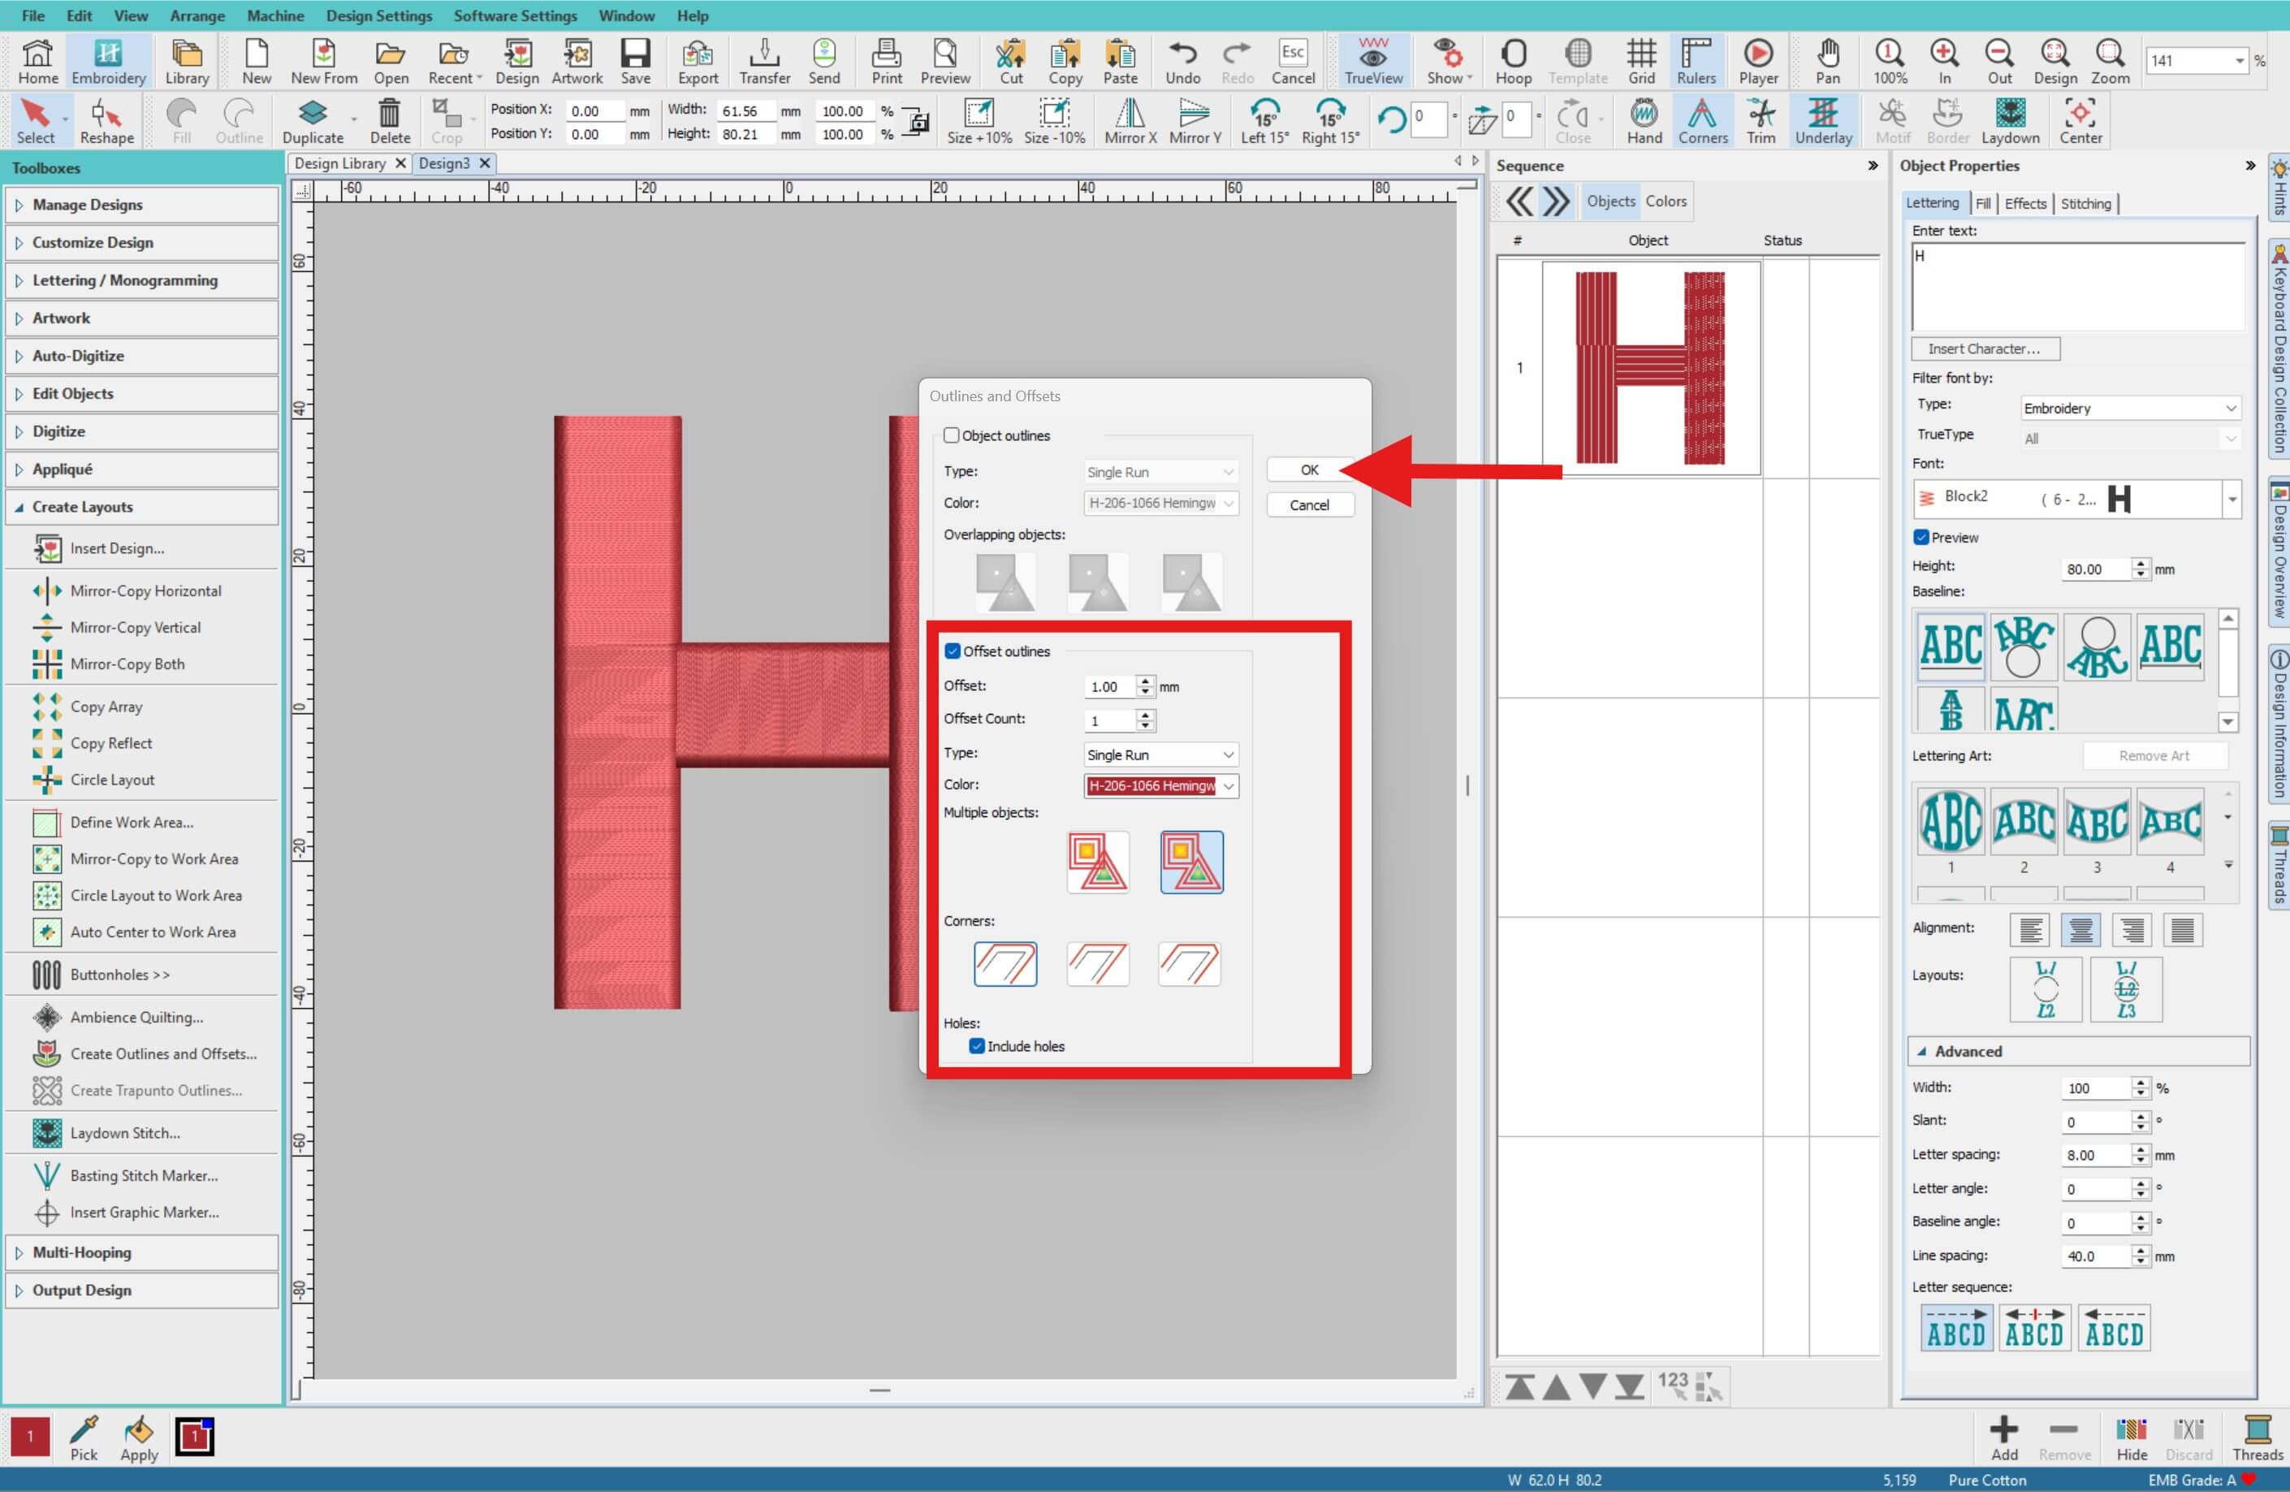The width and height of the screenshot is (2290, 1492).
Task: Select center Alignment option
Action: click(x=2080, y=930)
